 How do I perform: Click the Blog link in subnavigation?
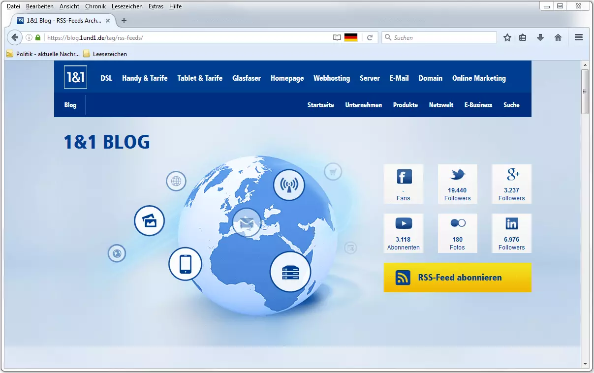[70, 105]
